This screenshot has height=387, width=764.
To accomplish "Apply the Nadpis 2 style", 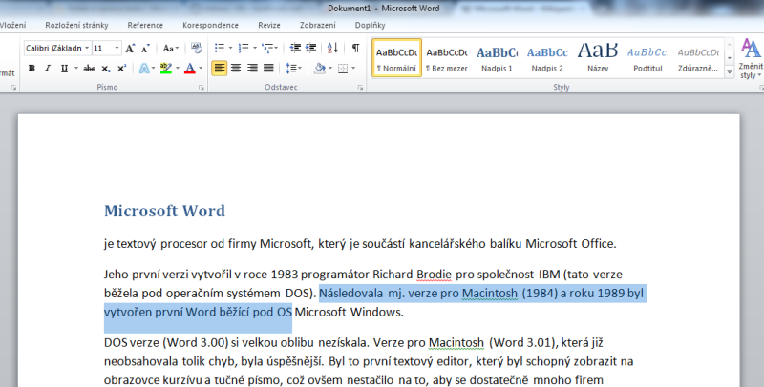I will pyautogui.click(x=547, y=58).
